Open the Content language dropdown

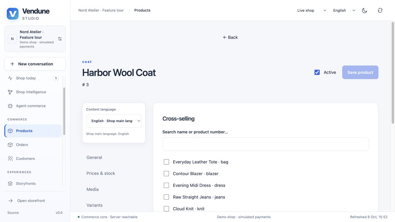(x=114, y=121)
